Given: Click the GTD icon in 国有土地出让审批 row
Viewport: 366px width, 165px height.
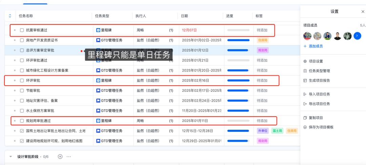Looking at the screenshot, I should 98,131.
